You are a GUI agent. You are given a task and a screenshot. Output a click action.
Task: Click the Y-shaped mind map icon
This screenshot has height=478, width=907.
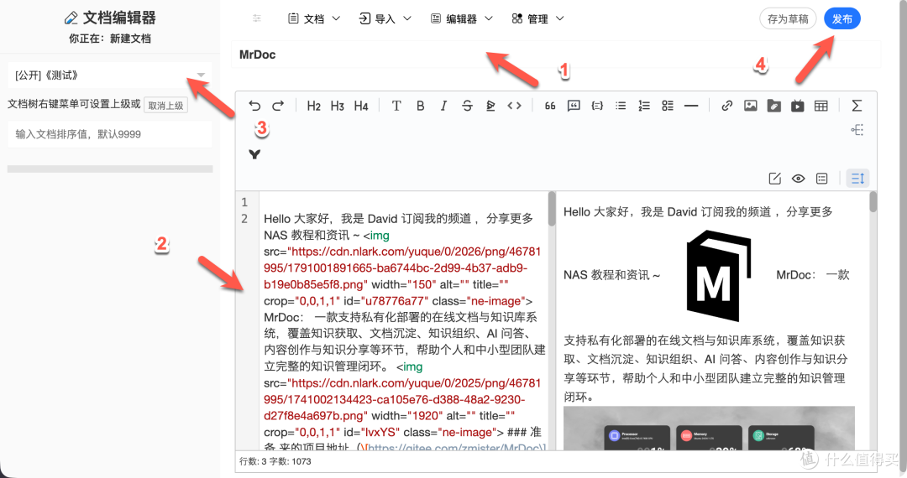[254, 154]
